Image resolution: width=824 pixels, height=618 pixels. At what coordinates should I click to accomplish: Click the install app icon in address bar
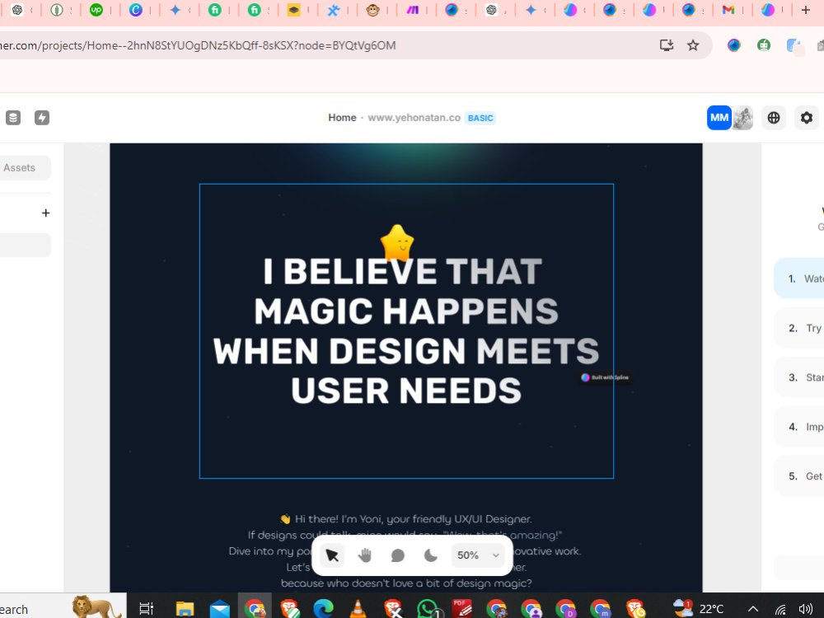click(667, 45)
